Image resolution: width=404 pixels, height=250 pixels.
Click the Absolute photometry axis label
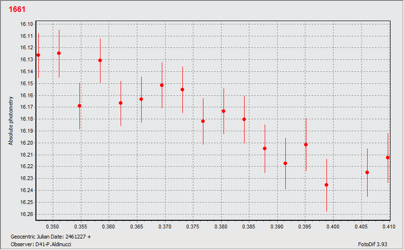click(11, 121)
